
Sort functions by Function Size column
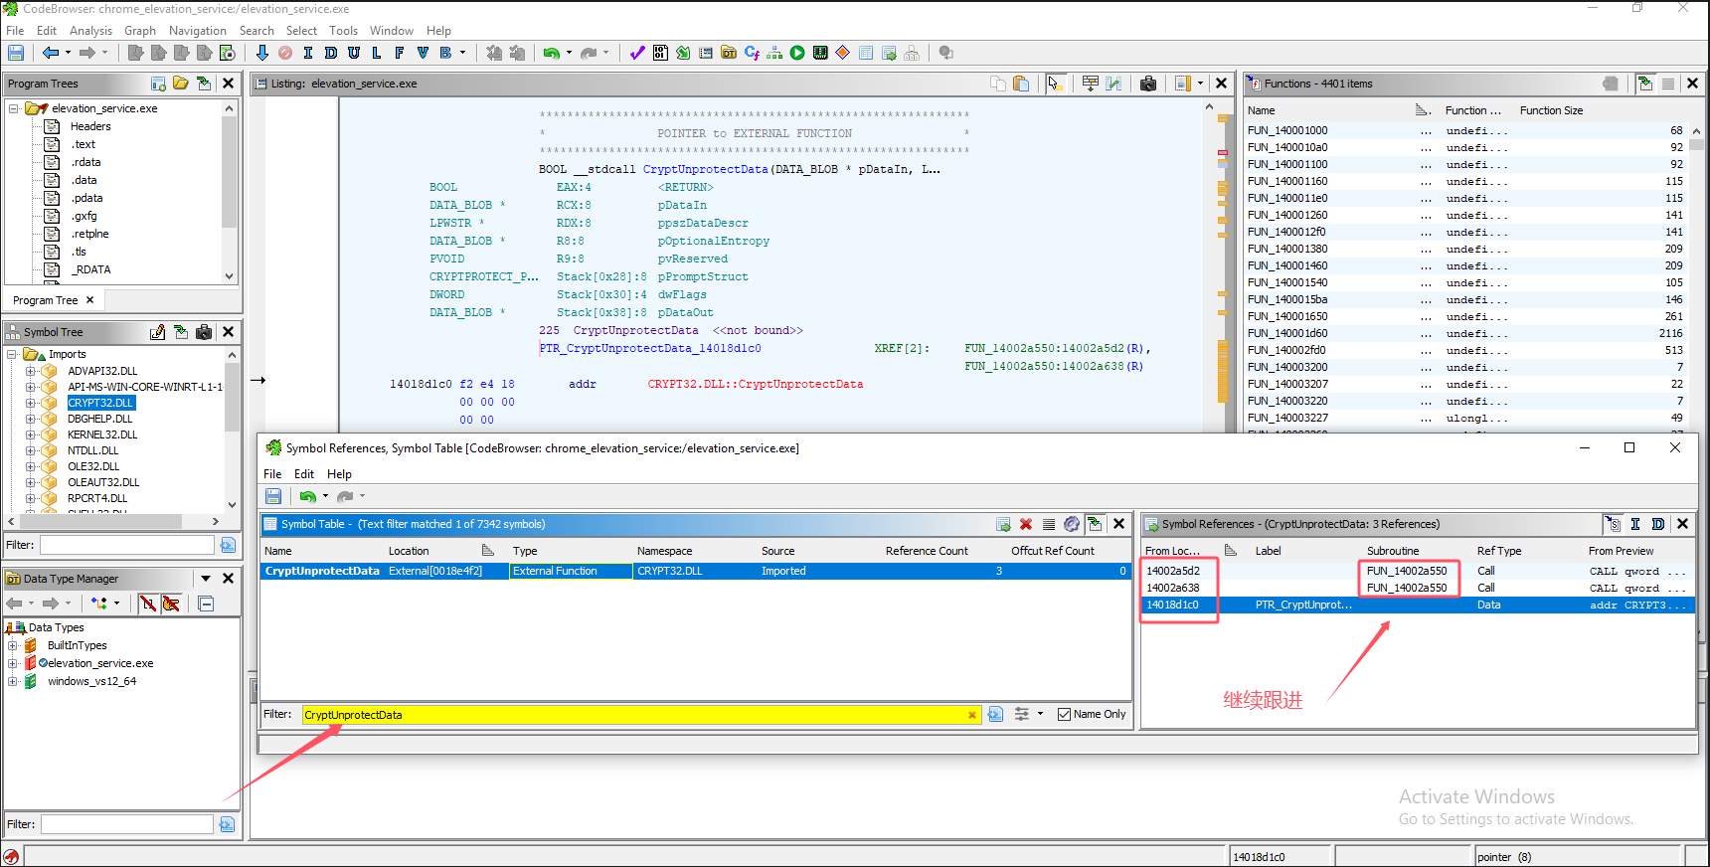(x=1551, y=110)
